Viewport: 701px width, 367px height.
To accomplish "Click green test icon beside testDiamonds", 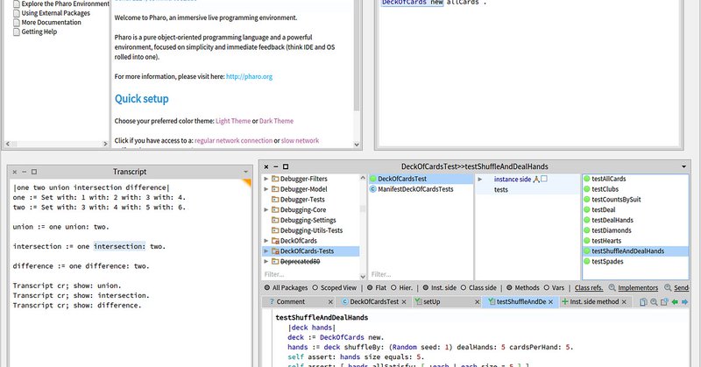I will (x=587, y=230).
